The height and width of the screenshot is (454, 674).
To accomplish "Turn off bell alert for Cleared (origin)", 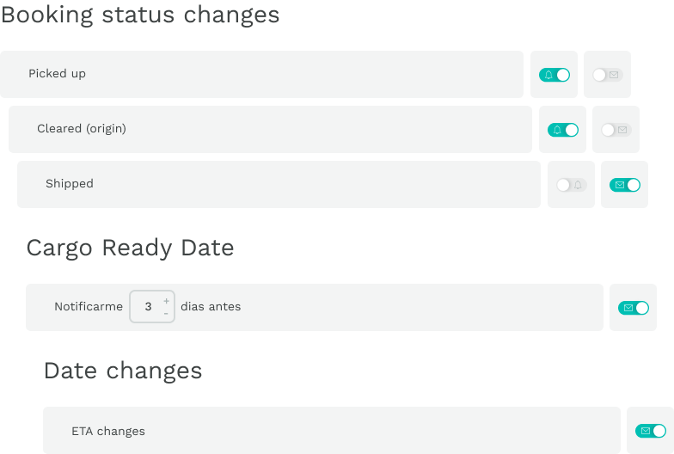I will point(563,130).
